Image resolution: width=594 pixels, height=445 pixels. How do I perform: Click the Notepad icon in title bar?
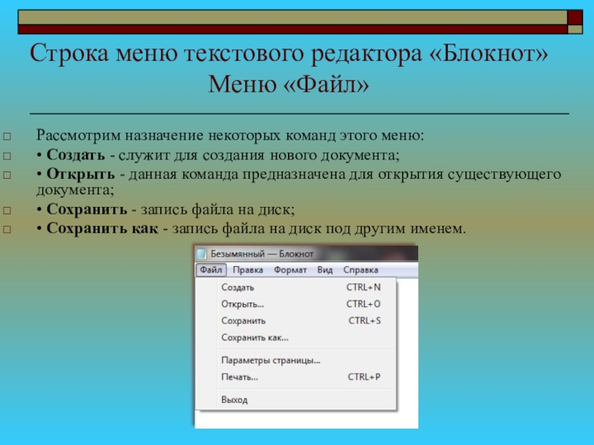pyautogui.click(x=201, y=254)
